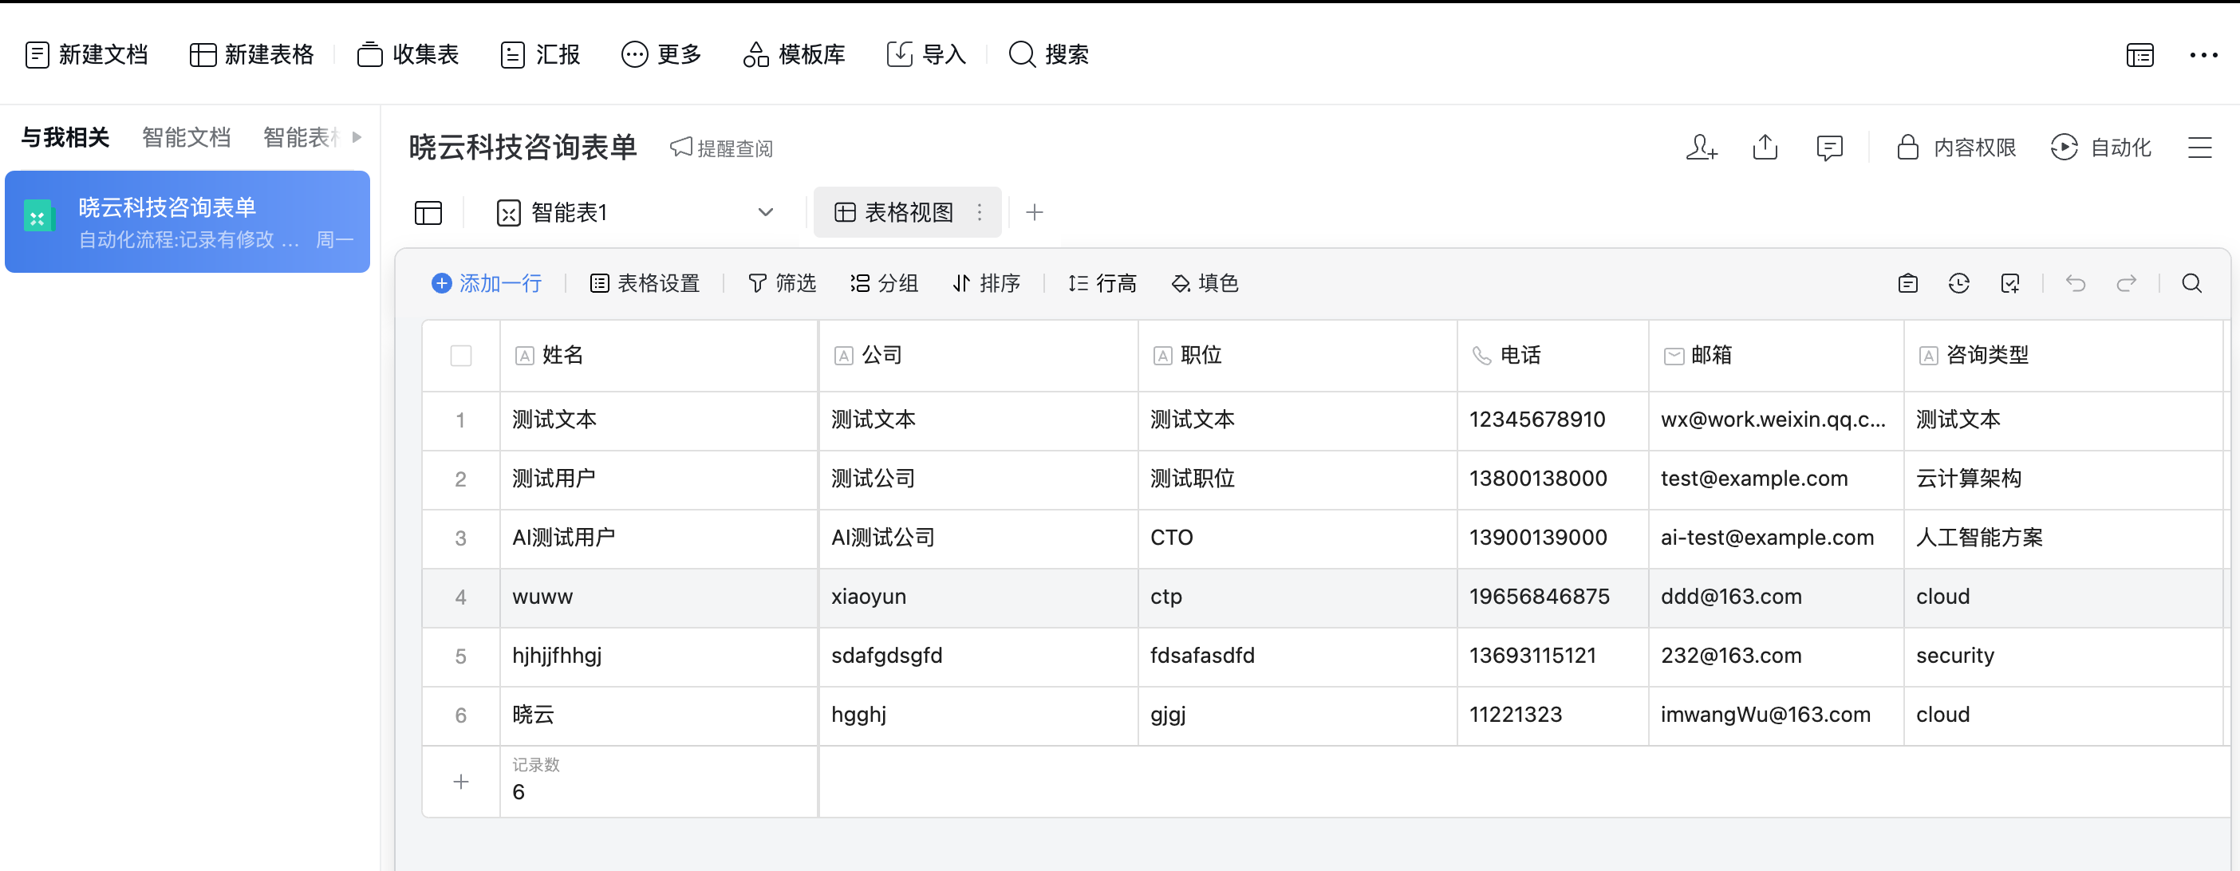Open the 分组 group option
This screenshot has height=871, width=2240.
[x=885, y=283]
